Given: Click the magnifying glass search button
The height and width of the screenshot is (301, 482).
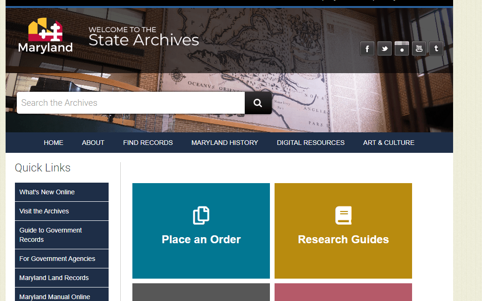Looking at the screenshot, I should [x=258, y=103].
